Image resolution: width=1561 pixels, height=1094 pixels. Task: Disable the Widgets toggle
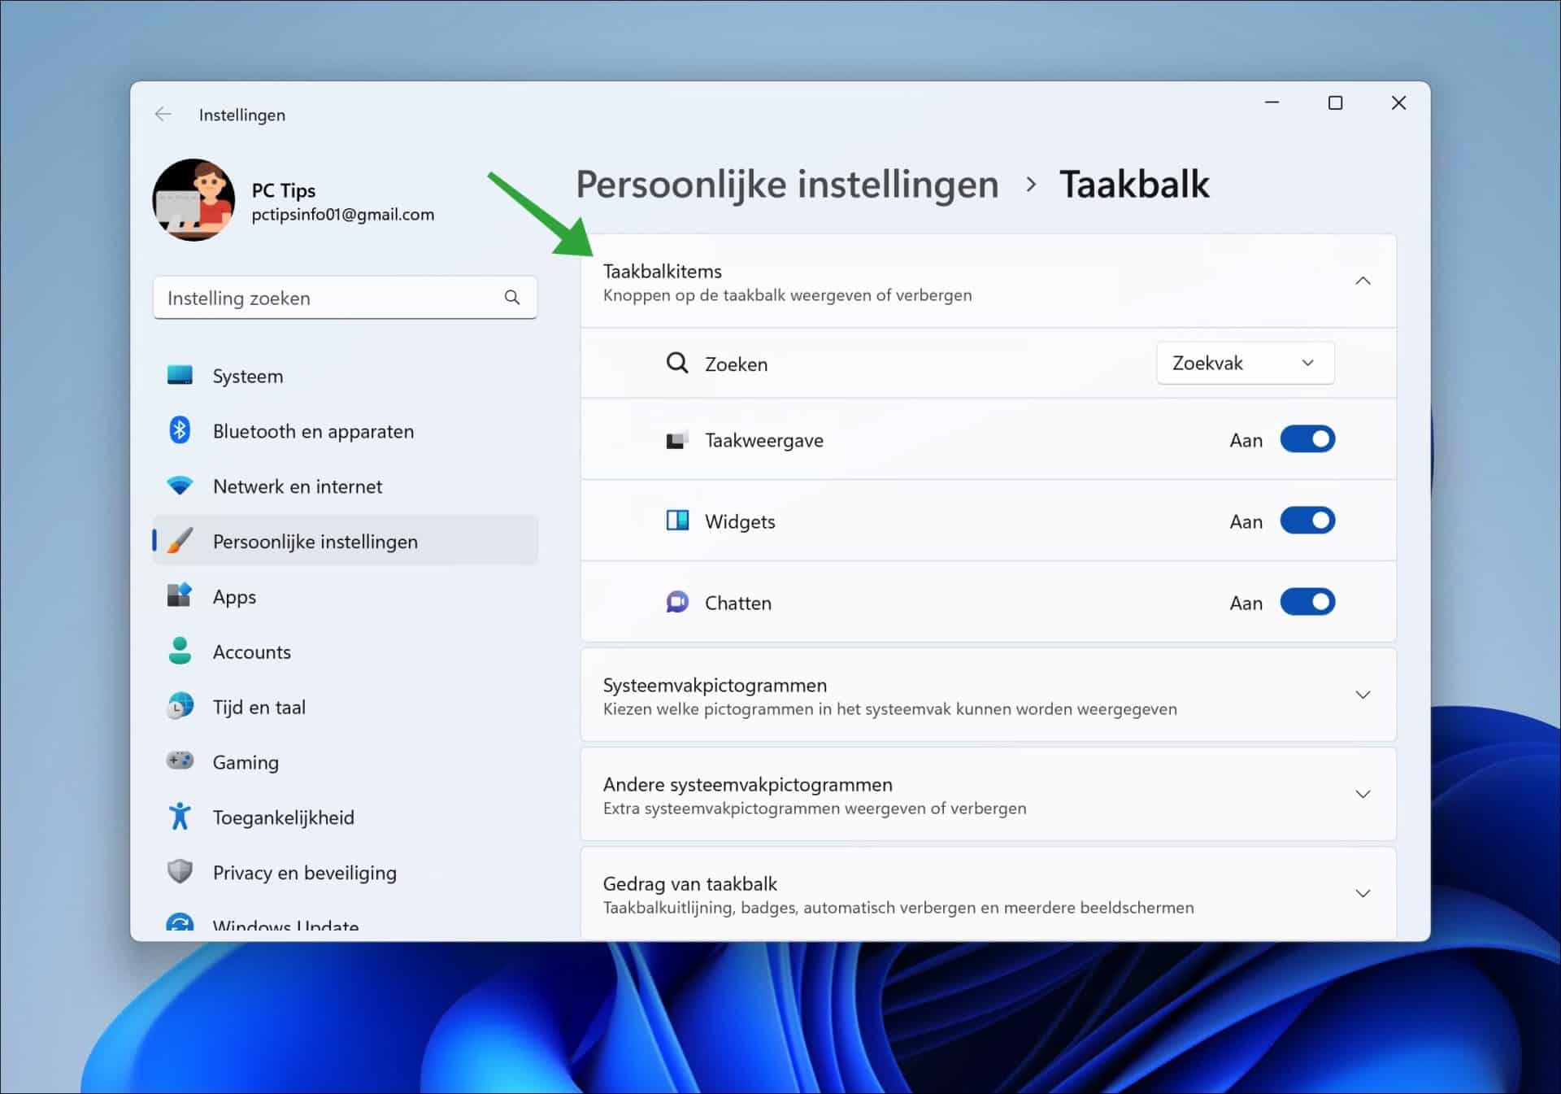[1307, 521]
